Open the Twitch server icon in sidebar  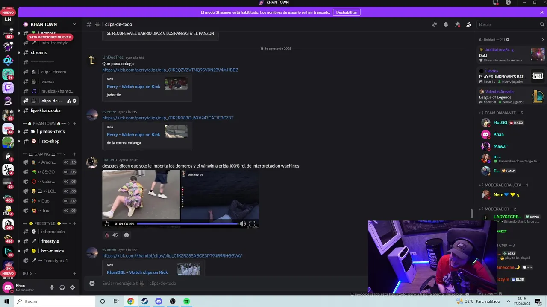coord(8,88)
